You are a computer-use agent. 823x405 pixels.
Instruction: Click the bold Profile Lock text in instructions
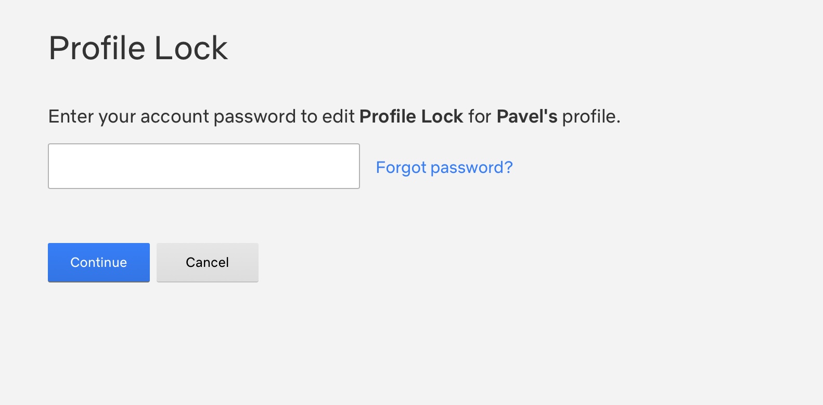tap(411, 116)
